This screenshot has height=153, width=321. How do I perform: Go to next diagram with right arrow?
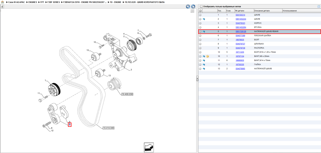(x=193, y=6)
